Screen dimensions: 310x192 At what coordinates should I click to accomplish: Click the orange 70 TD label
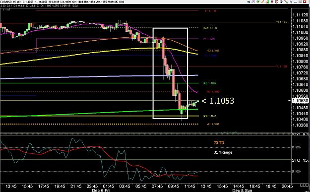pos(219,142)
